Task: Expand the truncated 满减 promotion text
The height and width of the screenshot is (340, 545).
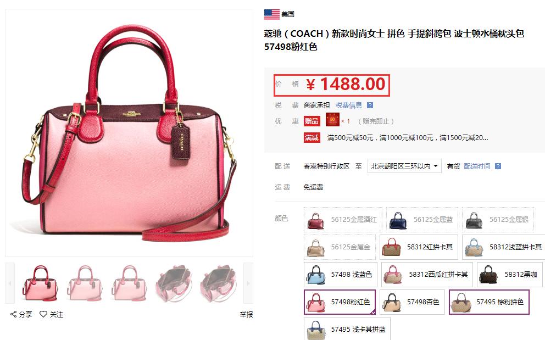Action: (x=407, y=138)
